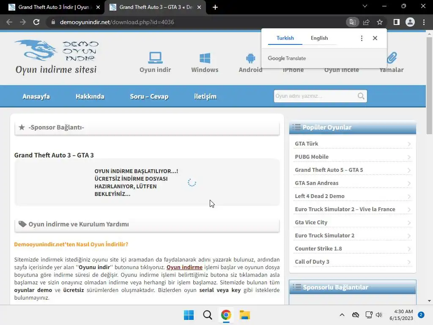Open Soru – Cevap menu item
Screen dimensions: 433x325
click(149, 96)
